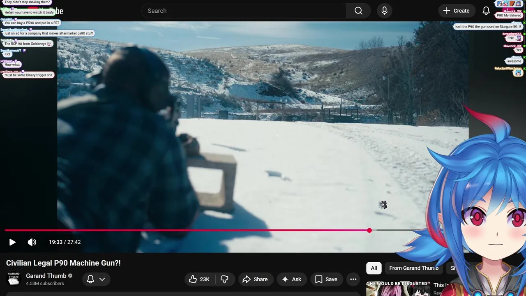526x296 pixels.
Task: Visit the Garand Thumb channel name
Action: click(46, 276)
